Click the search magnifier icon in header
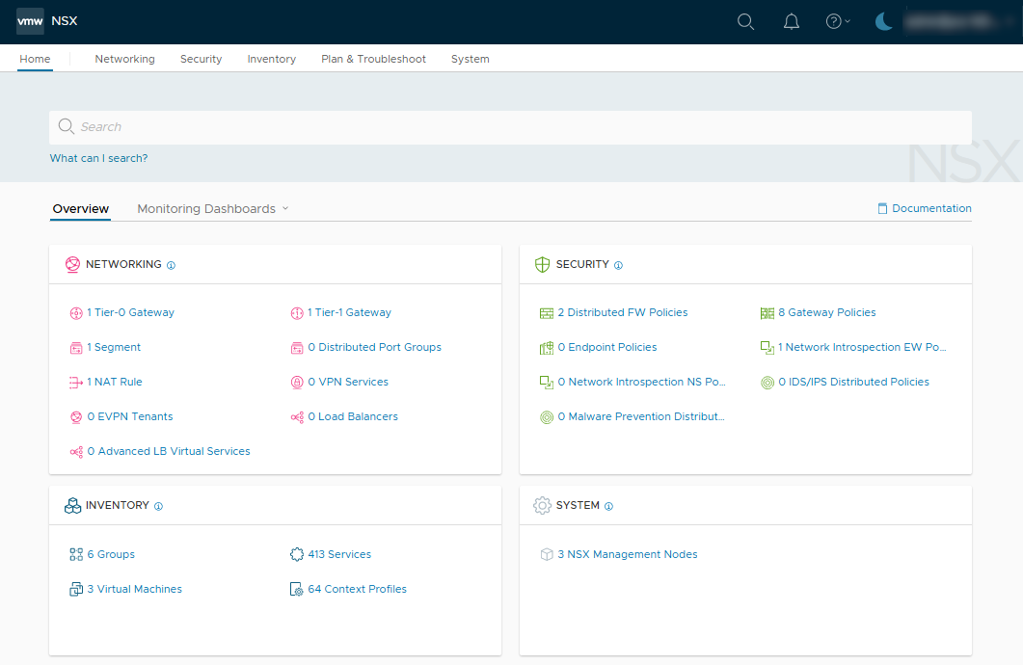Screen dimensions: 1023x665 (x=745, y=22)
